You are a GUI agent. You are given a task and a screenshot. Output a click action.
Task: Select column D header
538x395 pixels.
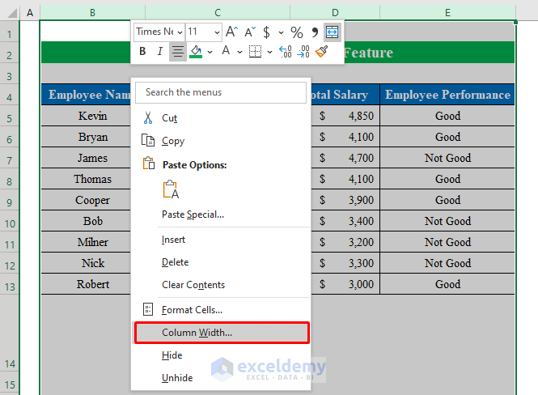[x=335, y=13]
